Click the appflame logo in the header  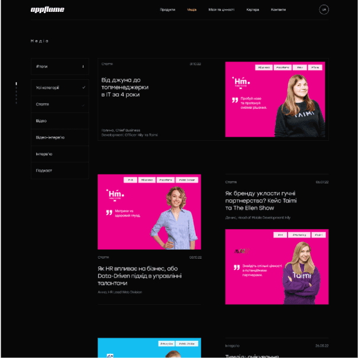pyautogui.click(x=47, y=9)
